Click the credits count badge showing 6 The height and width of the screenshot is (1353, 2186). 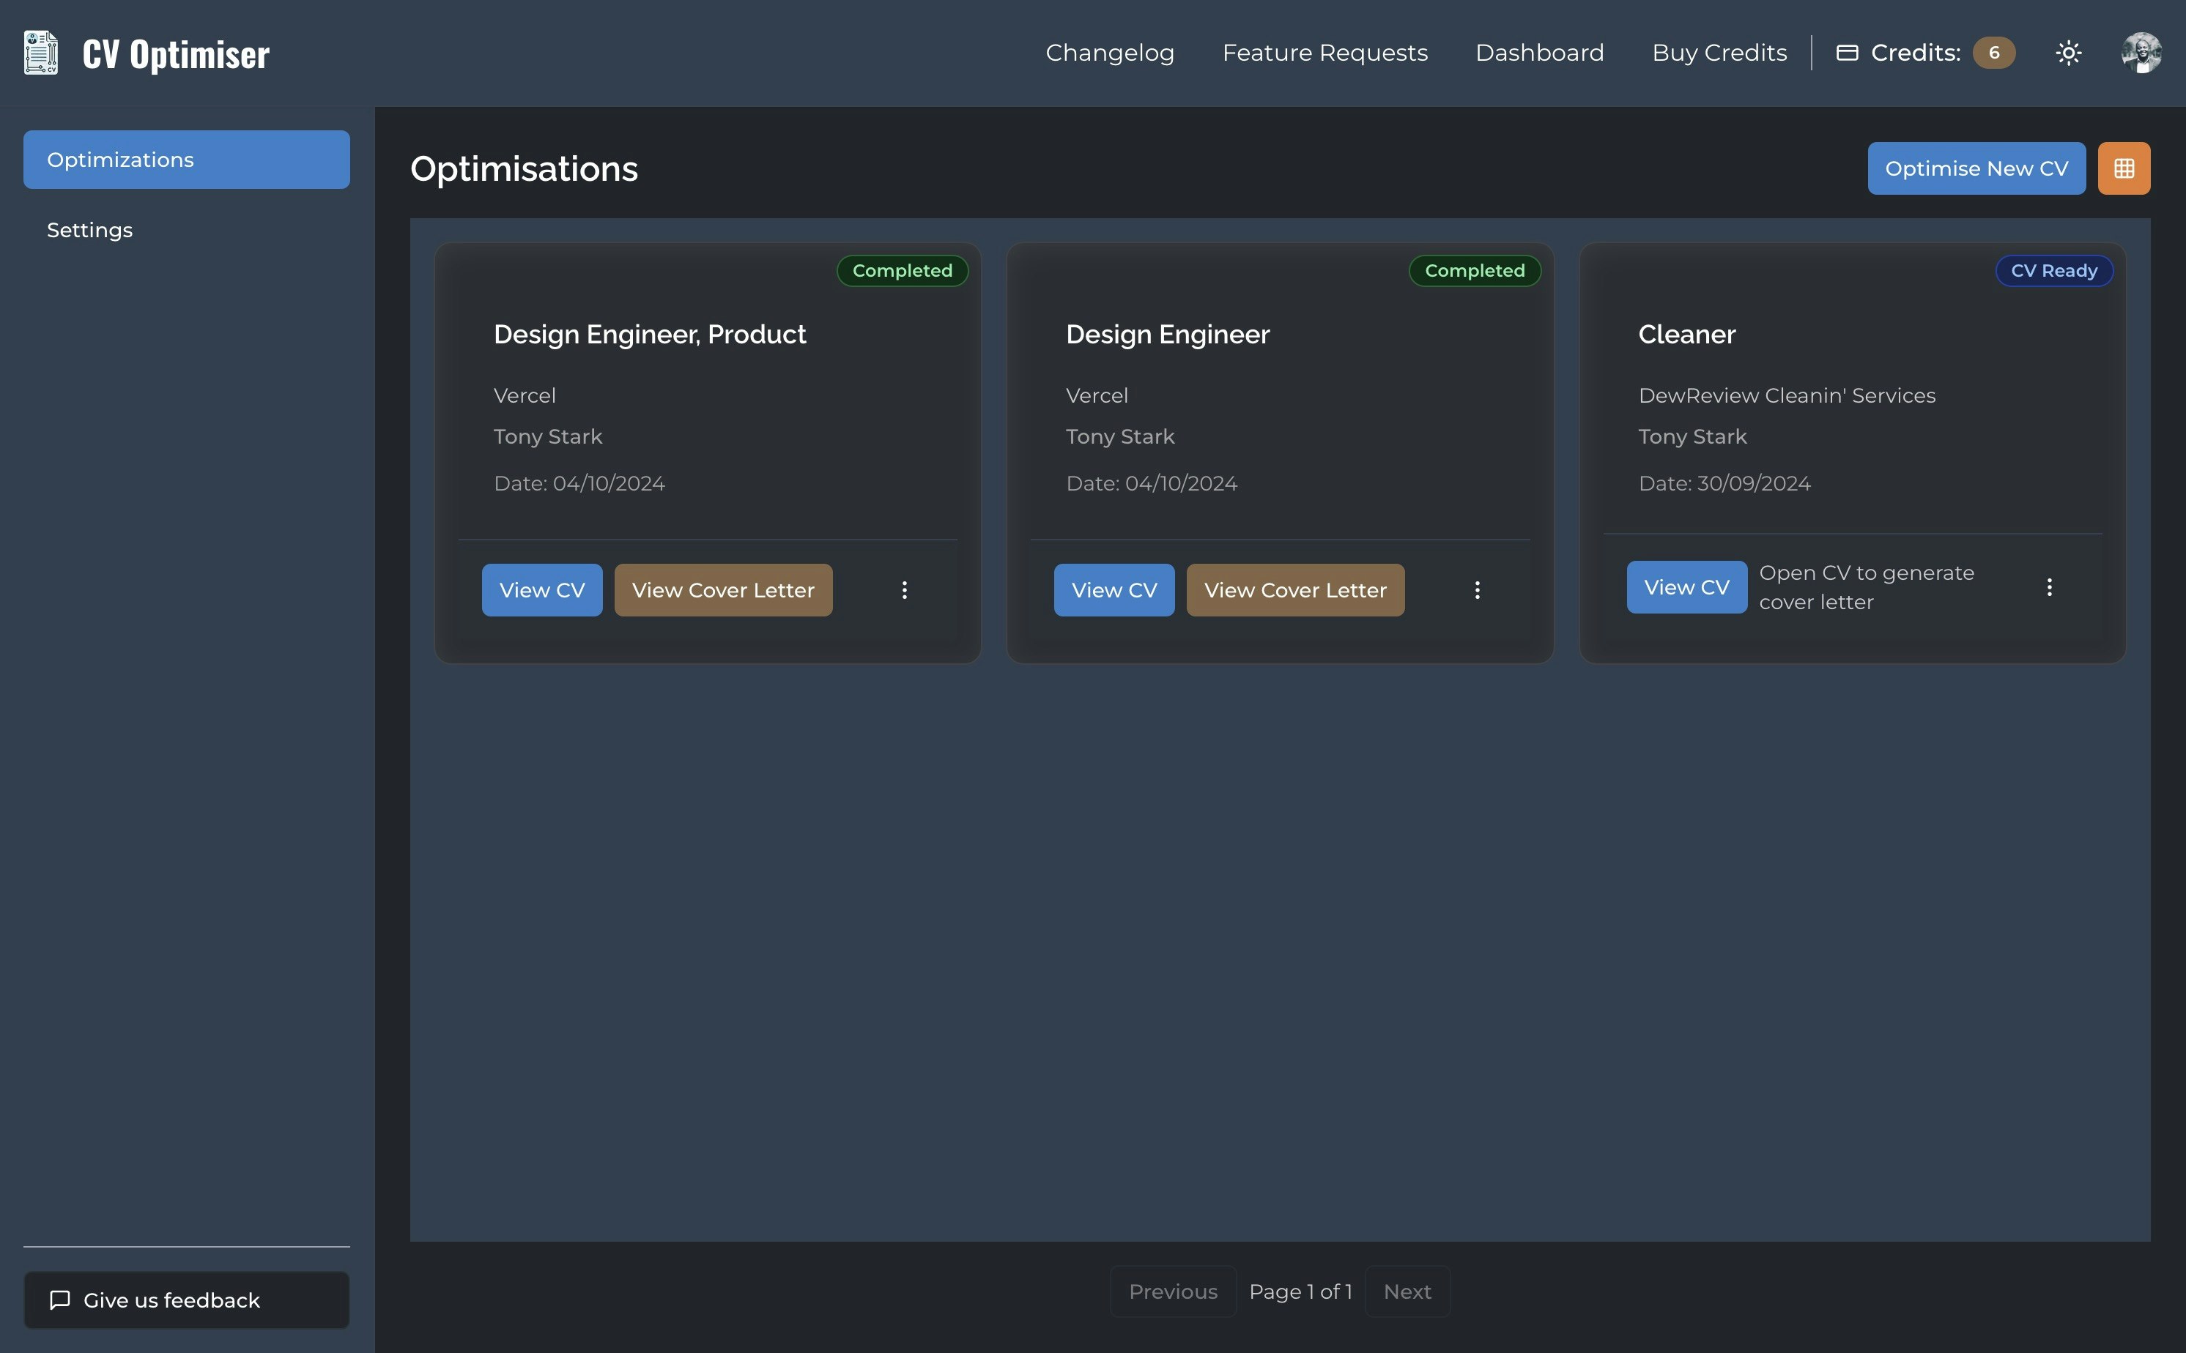(x=1993, y=53)
